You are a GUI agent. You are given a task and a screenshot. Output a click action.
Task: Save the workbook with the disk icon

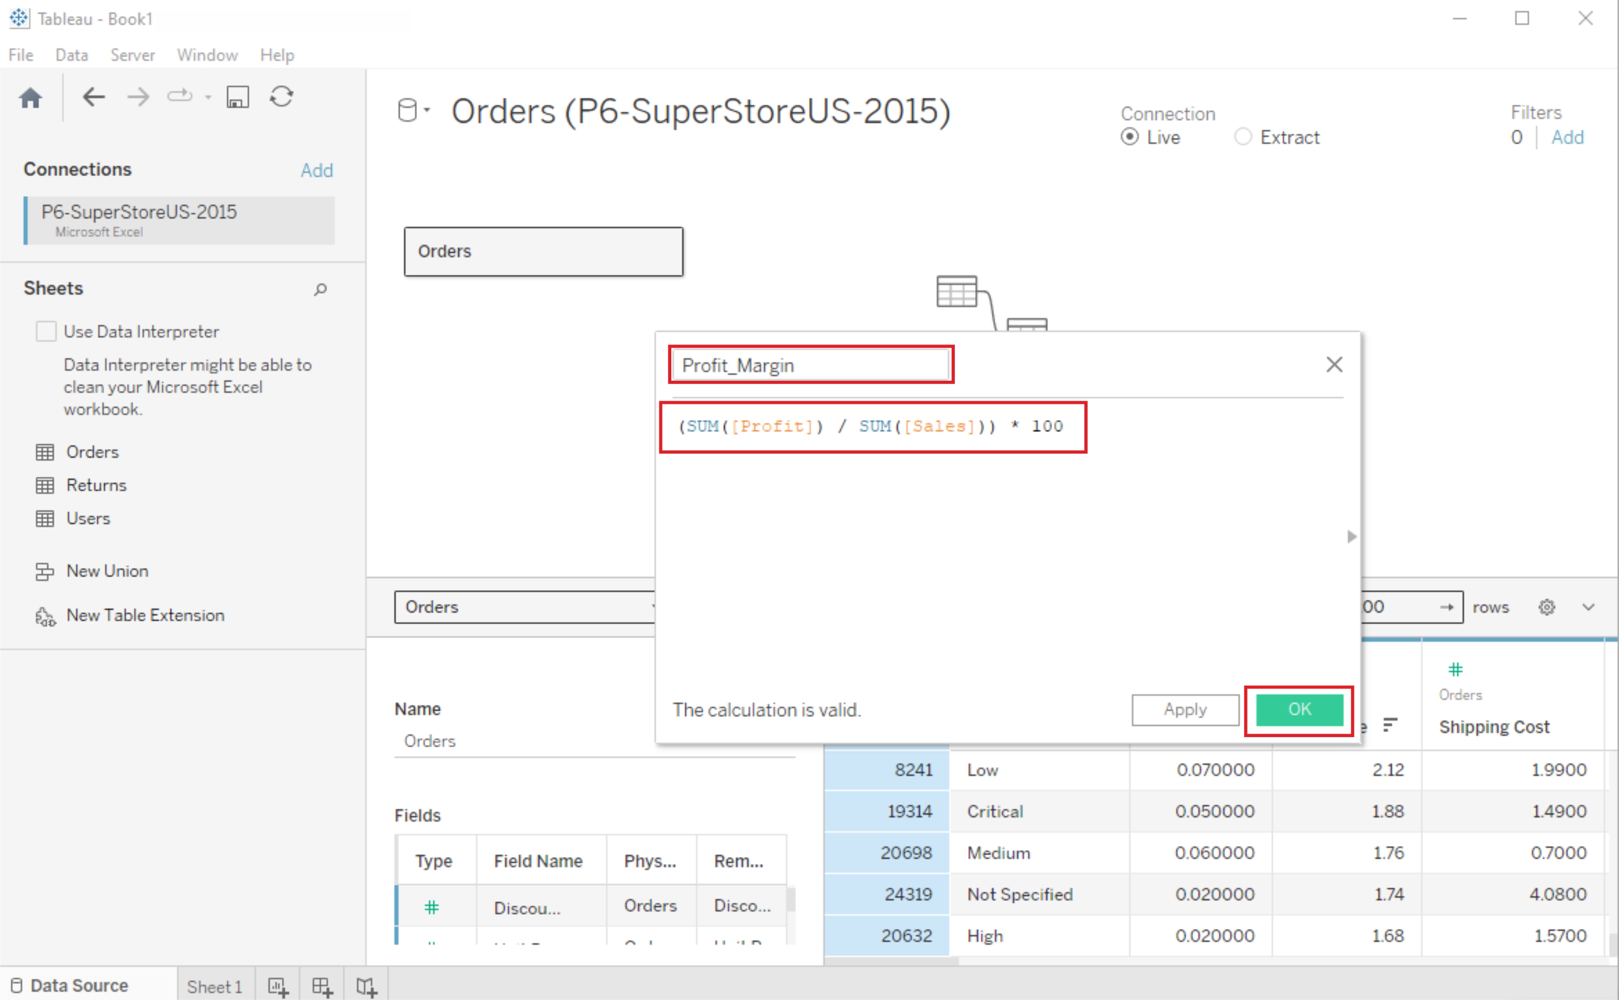click(x=238, y=97)
